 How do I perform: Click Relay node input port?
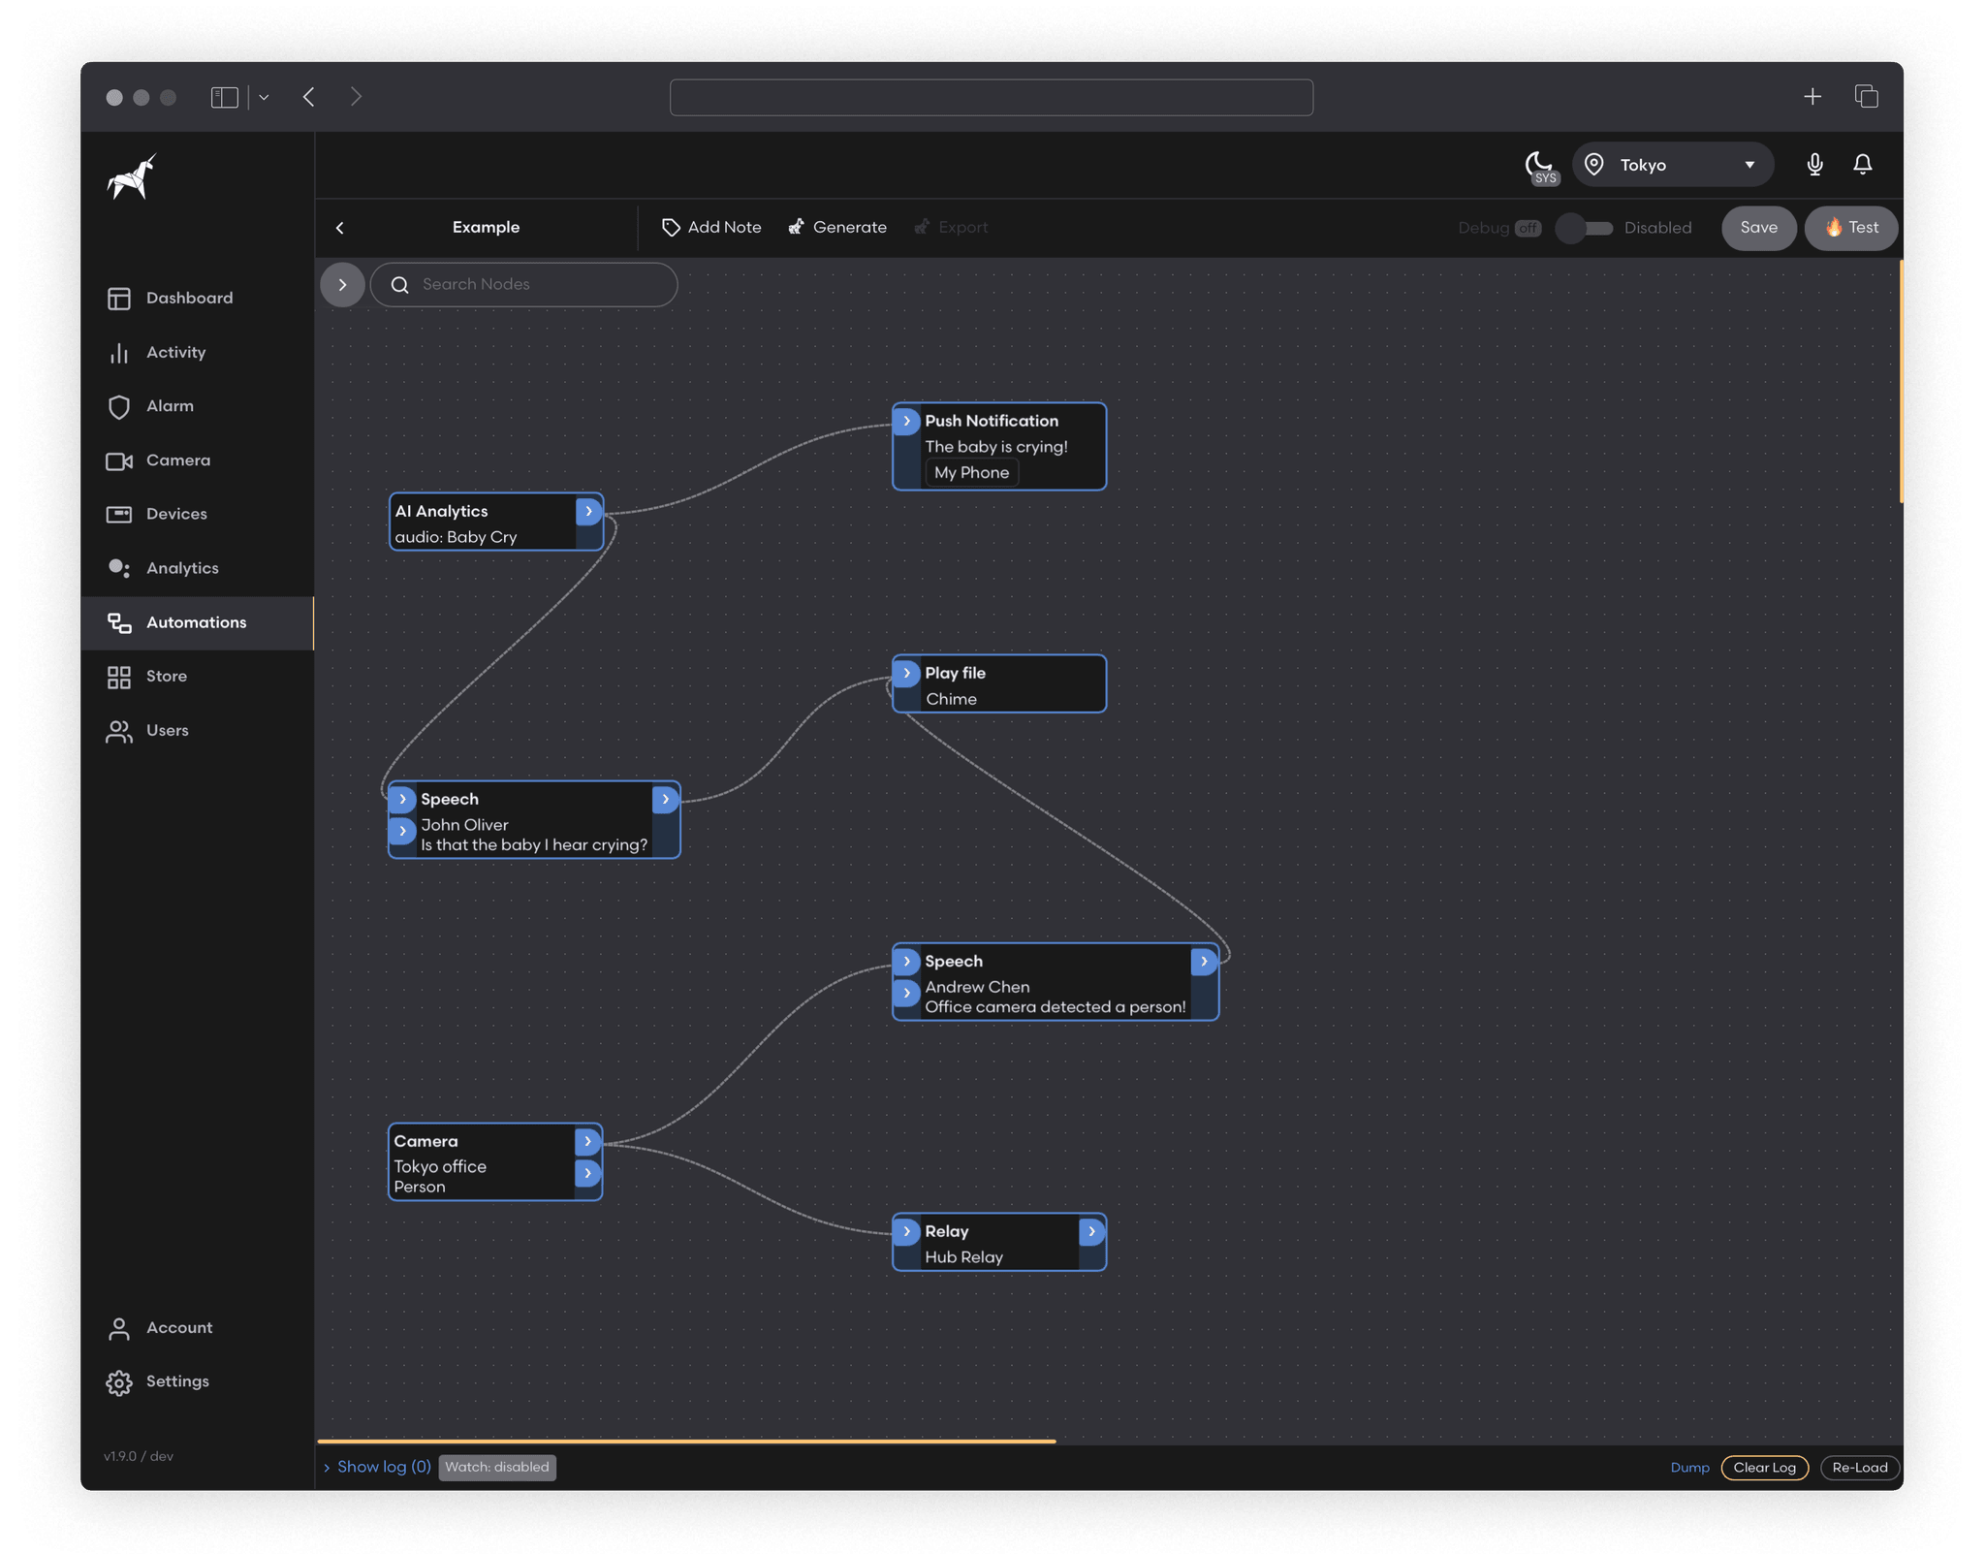[906, 1231]
